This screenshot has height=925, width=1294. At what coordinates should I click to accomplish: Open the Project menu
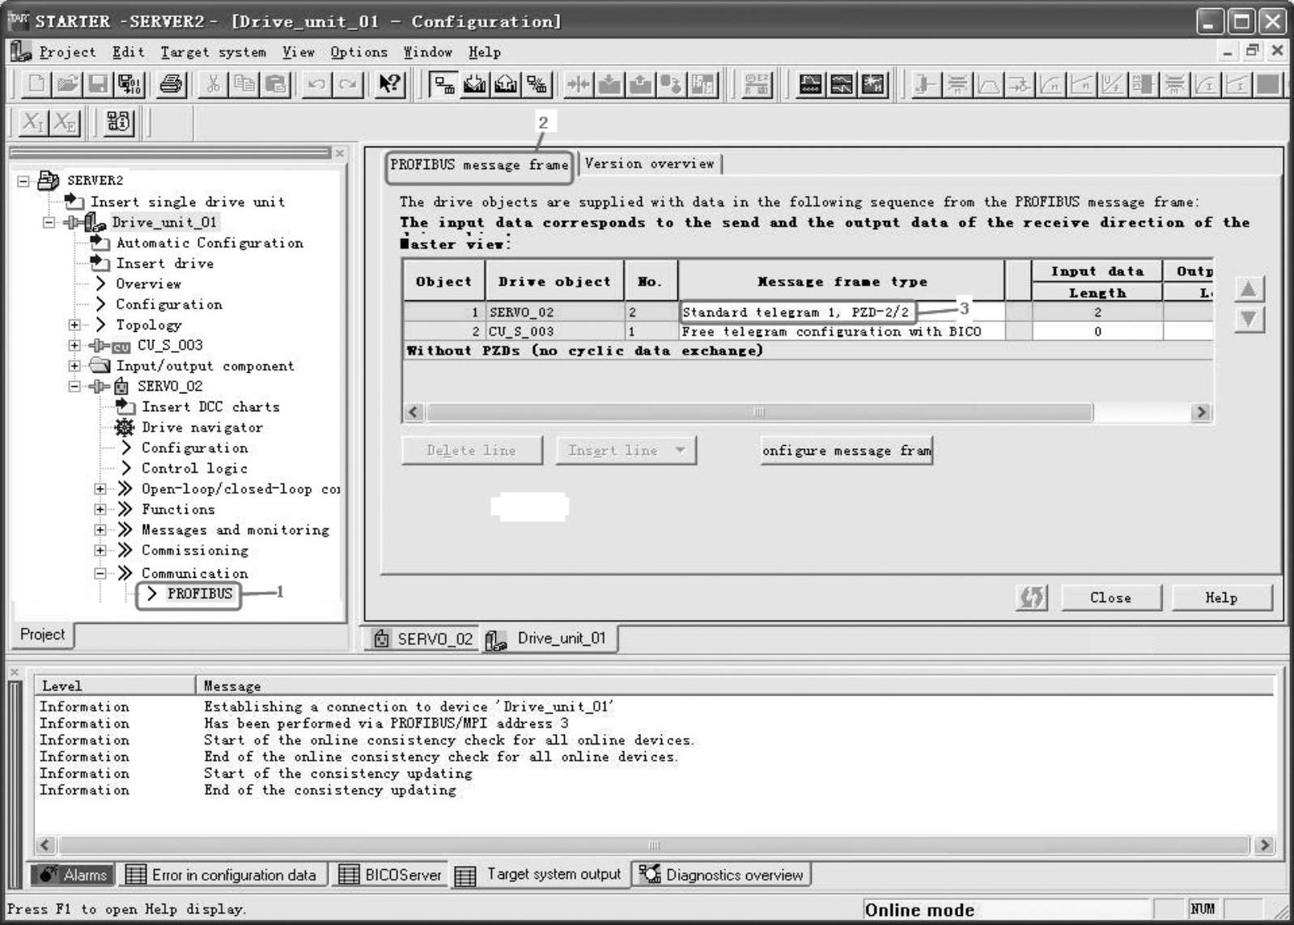click(x=67, y=53)
